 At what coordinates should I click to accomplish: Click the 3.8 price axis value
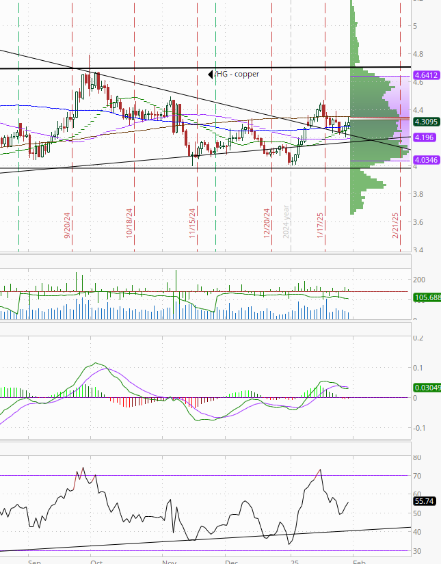[418, 194]
